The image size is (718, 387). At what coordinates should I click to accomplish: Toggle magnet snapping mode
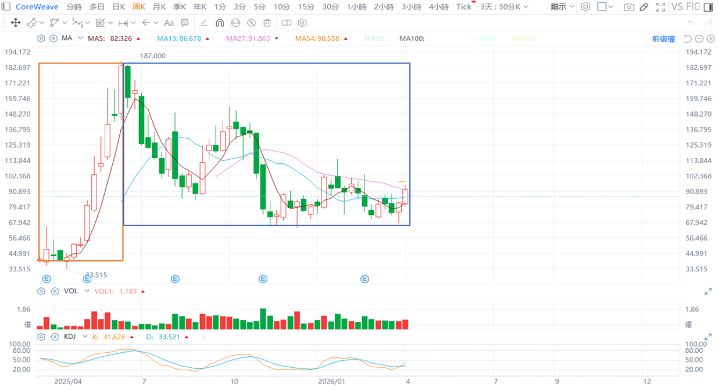point(220,23)
